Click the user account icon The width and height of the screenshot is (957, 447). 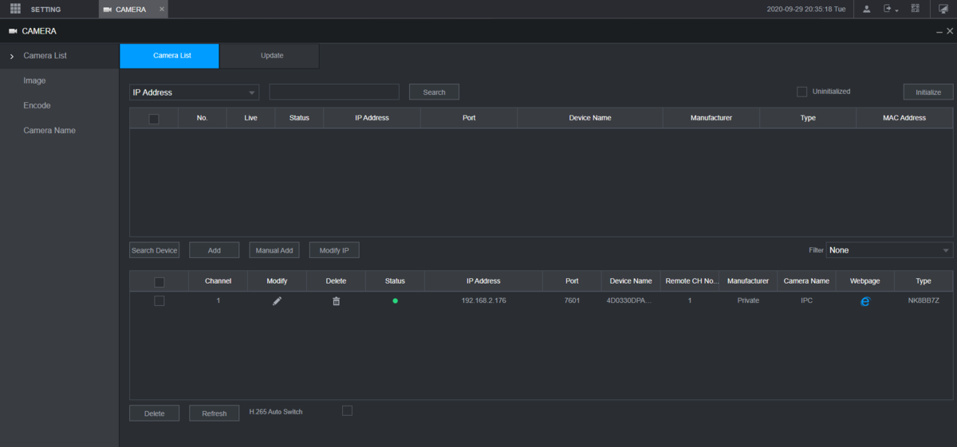(866, 9)
